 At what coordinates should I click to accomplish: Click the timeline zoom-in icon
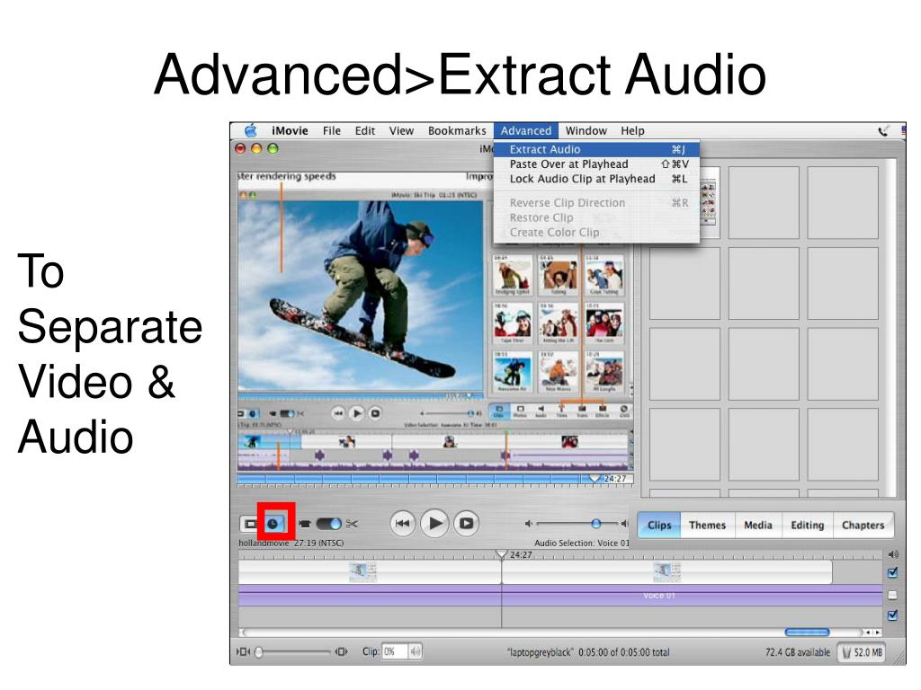point(341,651)
